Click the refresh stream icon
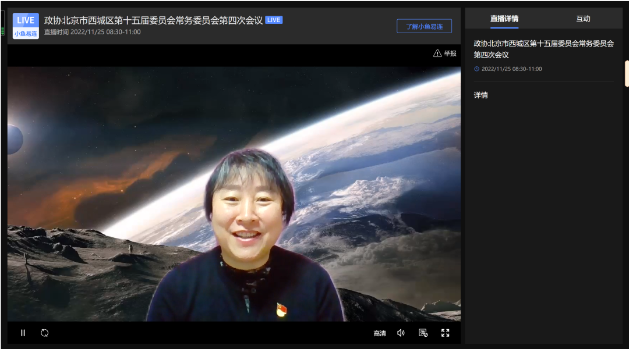The image size is (629, 349). (x=45, y=333)
